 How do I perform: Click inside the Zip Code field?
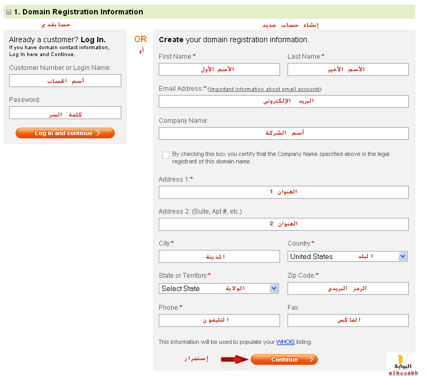(348, 288)
